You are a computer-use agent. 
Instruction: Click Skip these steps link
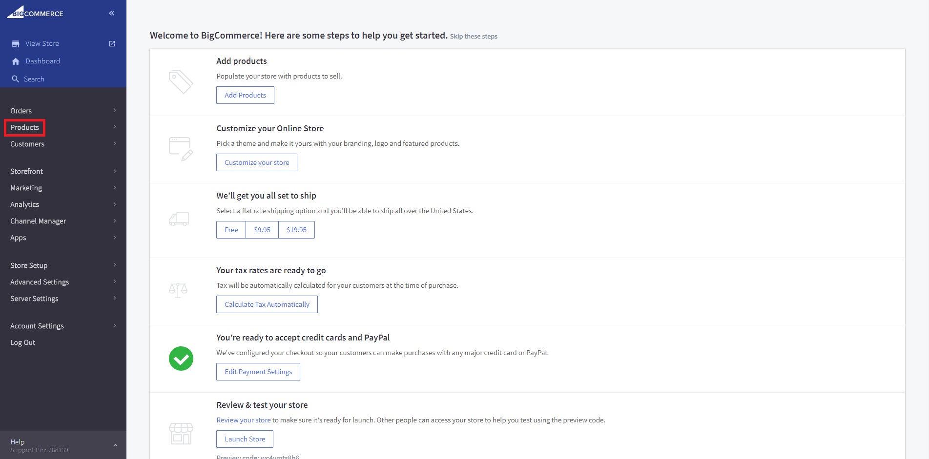coord(474,36)
